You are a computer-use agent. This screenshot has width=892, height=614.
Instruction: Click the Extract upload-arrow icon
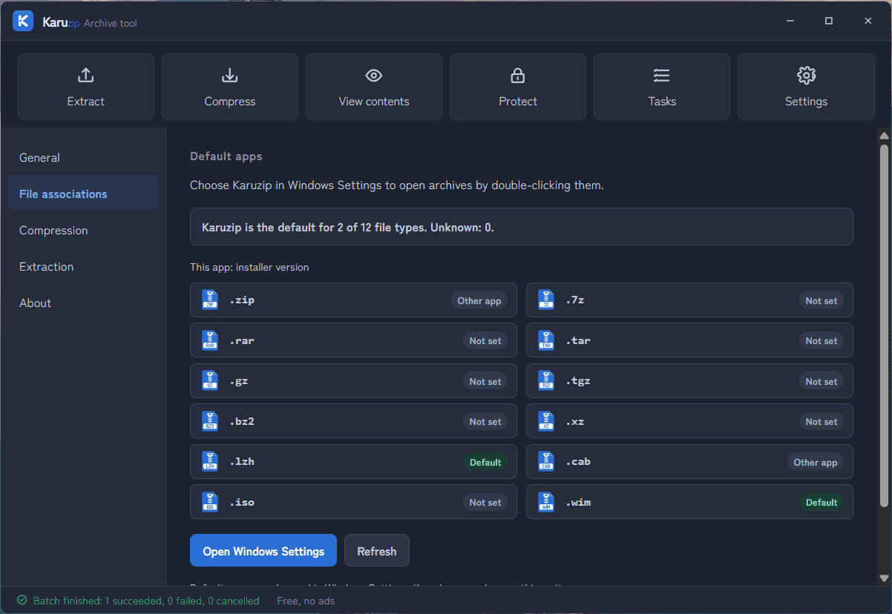(x=85, y=75)
